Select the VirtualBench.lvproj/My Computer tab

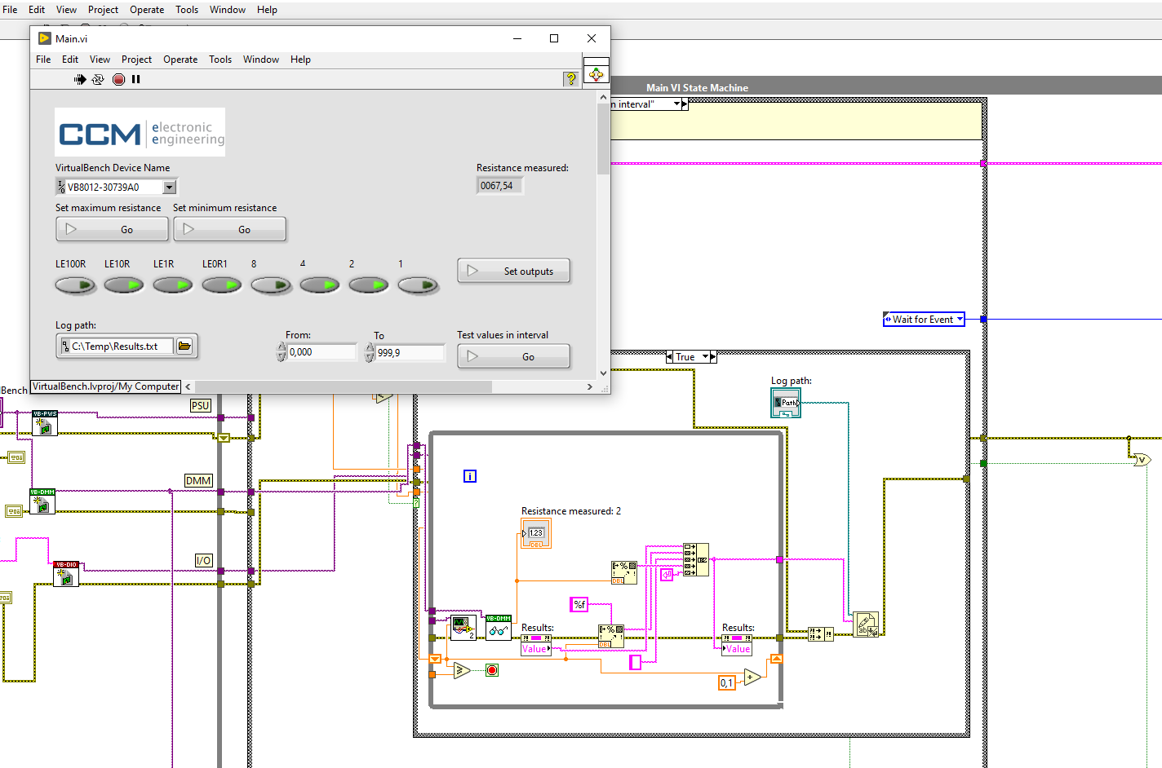[x=104, y=386]
